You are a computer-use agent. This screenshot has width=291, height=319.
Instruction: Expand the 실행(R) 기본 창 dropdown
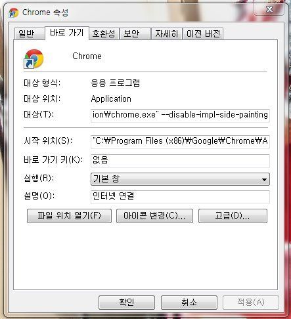pyautogui.click(x=180, y=179)
